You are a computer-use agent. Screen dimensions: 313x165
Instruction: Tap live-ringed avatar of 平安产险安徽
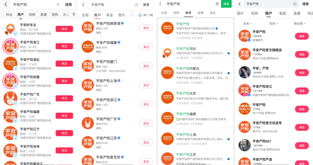click(x=10, y=81)
